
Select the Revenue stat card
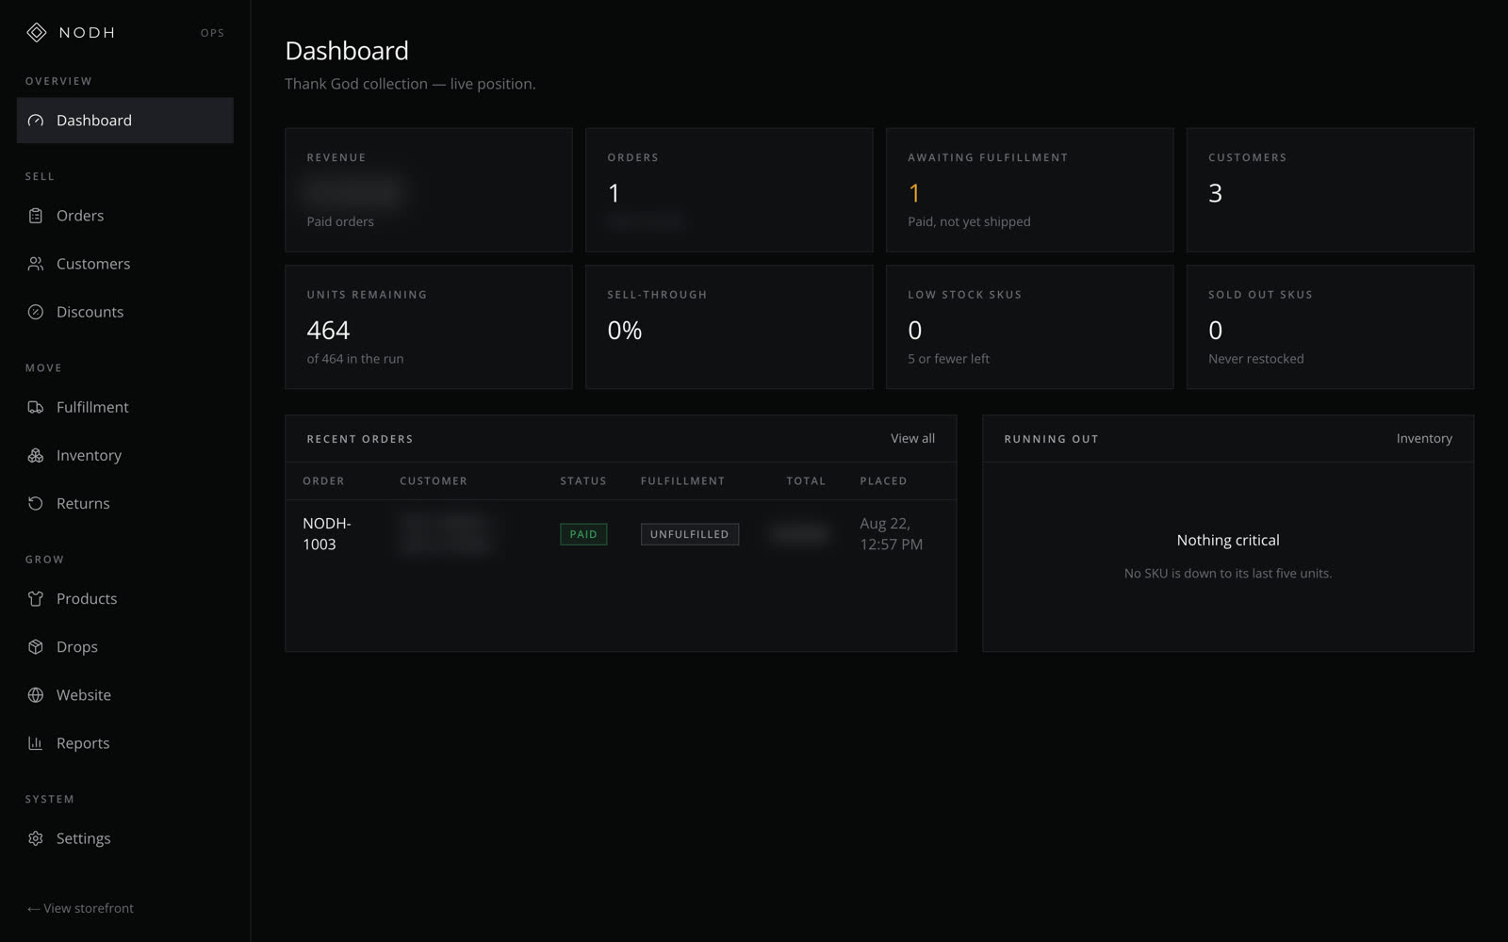429,190
